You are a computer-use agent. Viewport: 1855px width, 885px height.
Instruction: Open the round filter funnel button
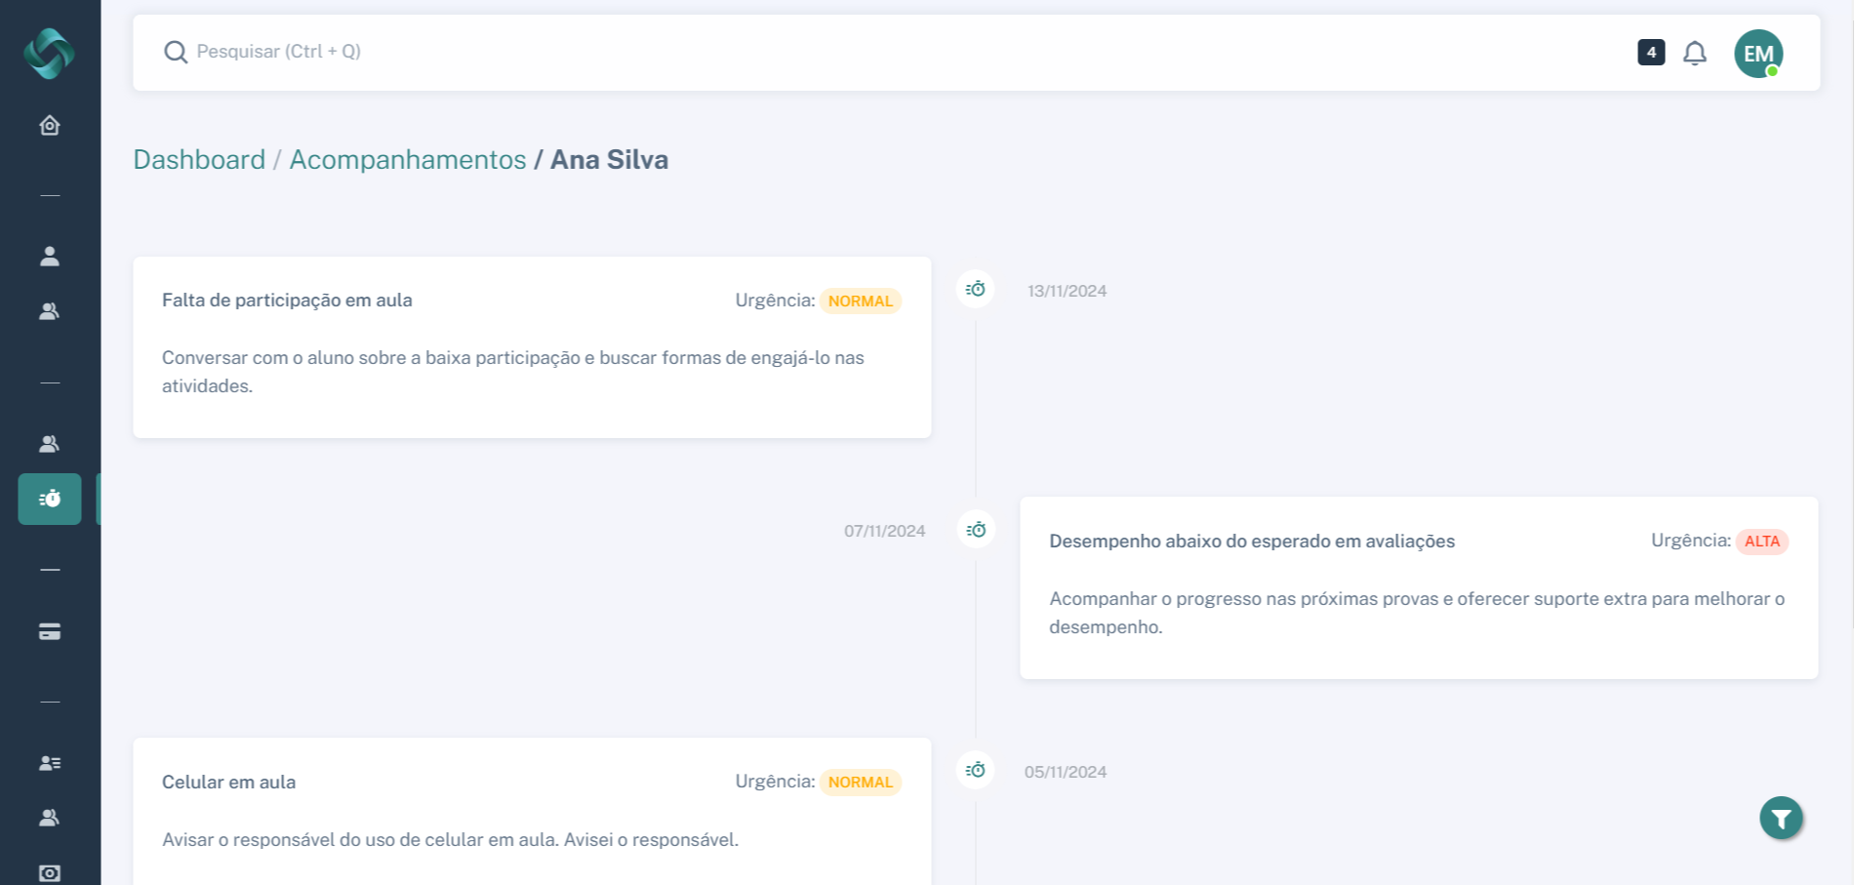coord(1781,818)
